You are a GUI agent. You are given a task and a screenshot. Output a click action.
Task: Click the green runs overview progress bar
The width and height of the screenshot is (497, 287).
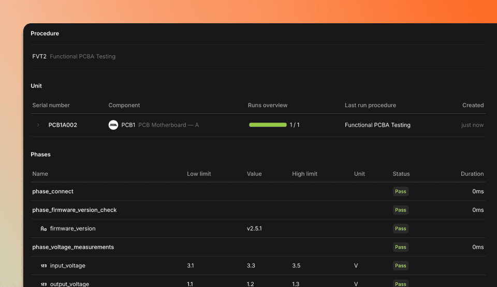[x=268, y=125]
